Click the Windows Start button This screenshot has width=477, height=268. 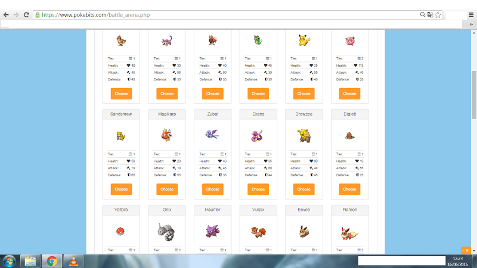click(9, 261)
